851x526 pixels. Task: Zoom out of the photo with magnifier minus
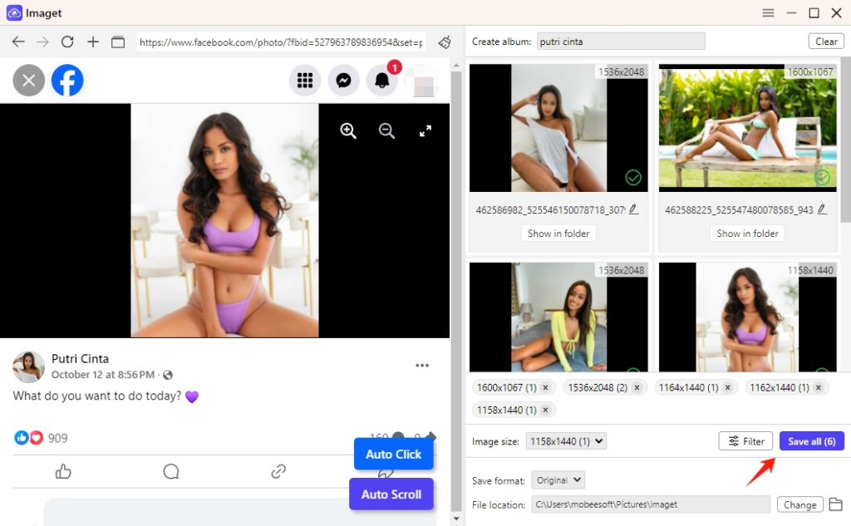click(386, 130)
